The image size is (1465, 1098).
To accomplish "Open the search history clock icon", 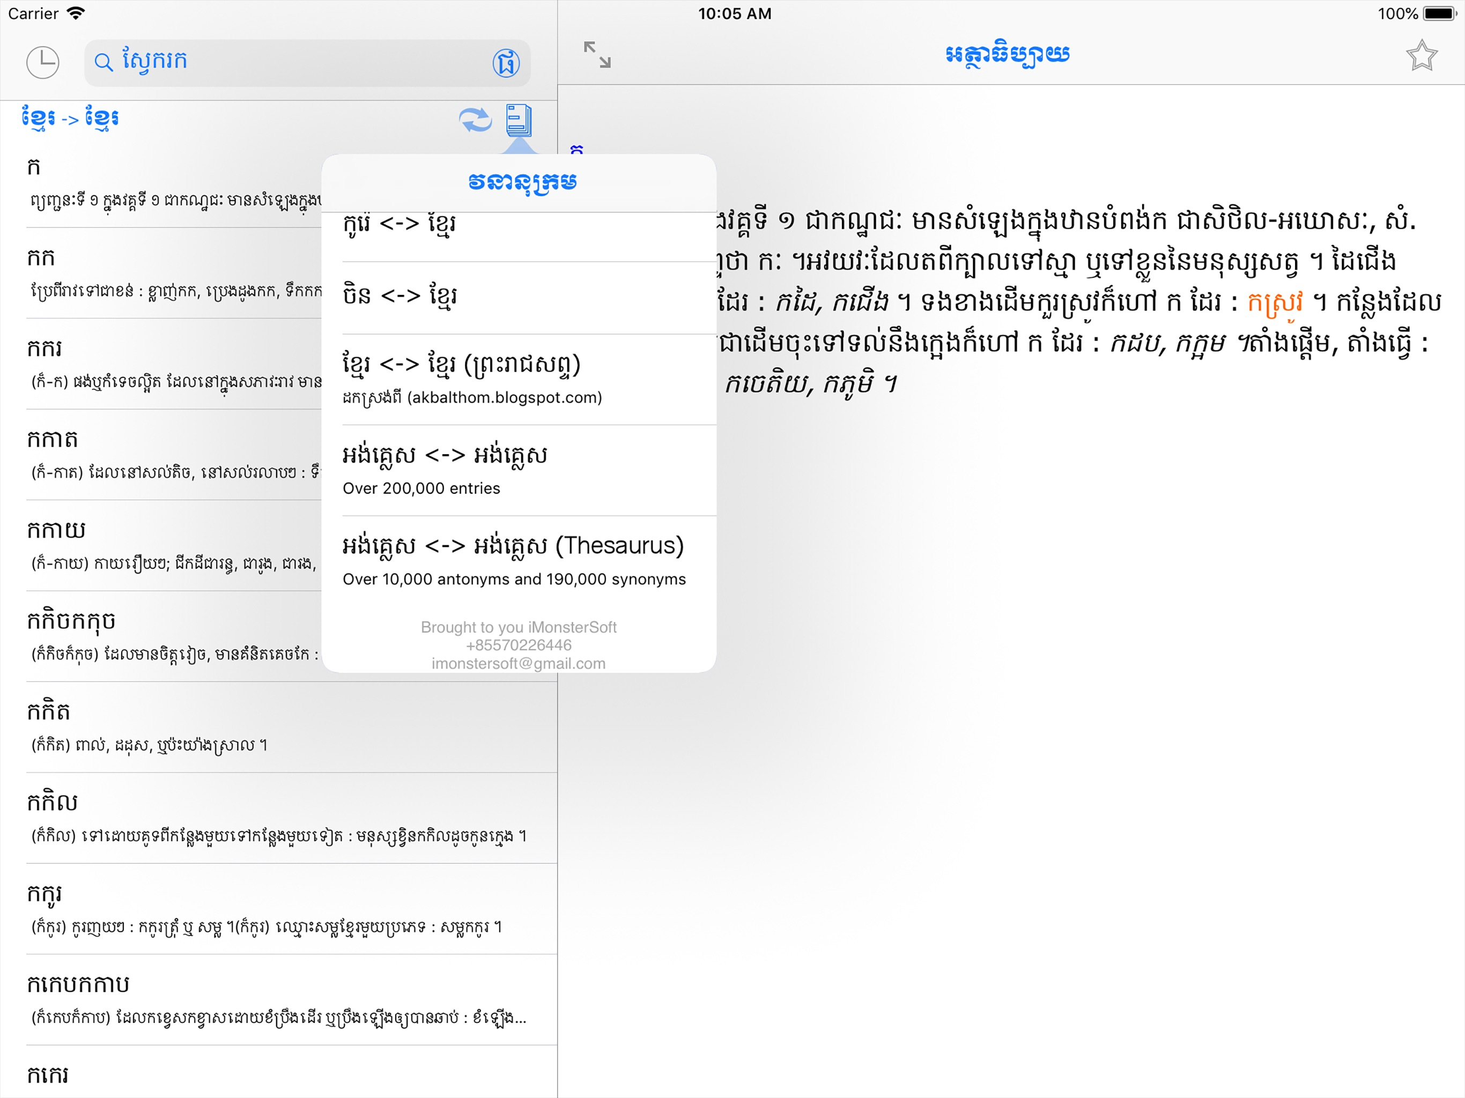I will point(42,62).
